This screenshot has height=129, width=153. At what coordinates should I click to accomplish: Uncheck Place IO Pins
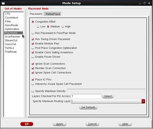click(33, 79)
